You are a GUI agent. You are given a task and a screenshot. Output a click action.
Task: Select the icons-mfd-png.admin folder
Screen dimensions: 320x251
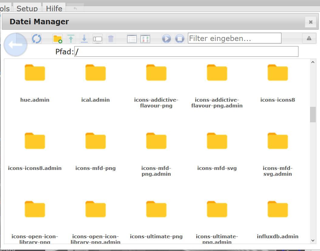[x=156, y=154]
